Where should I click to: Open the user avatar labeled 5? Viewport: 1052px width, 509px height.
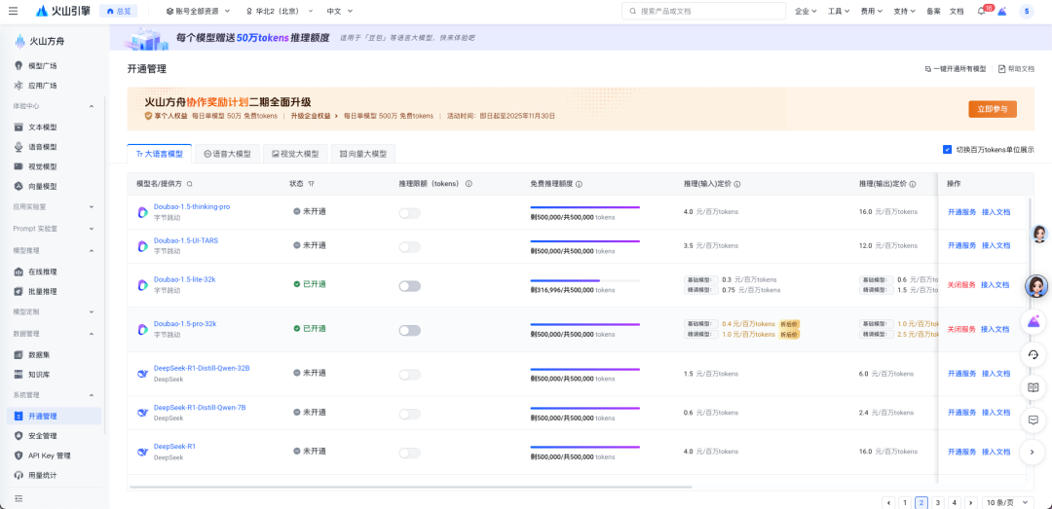coord(1026,11)
